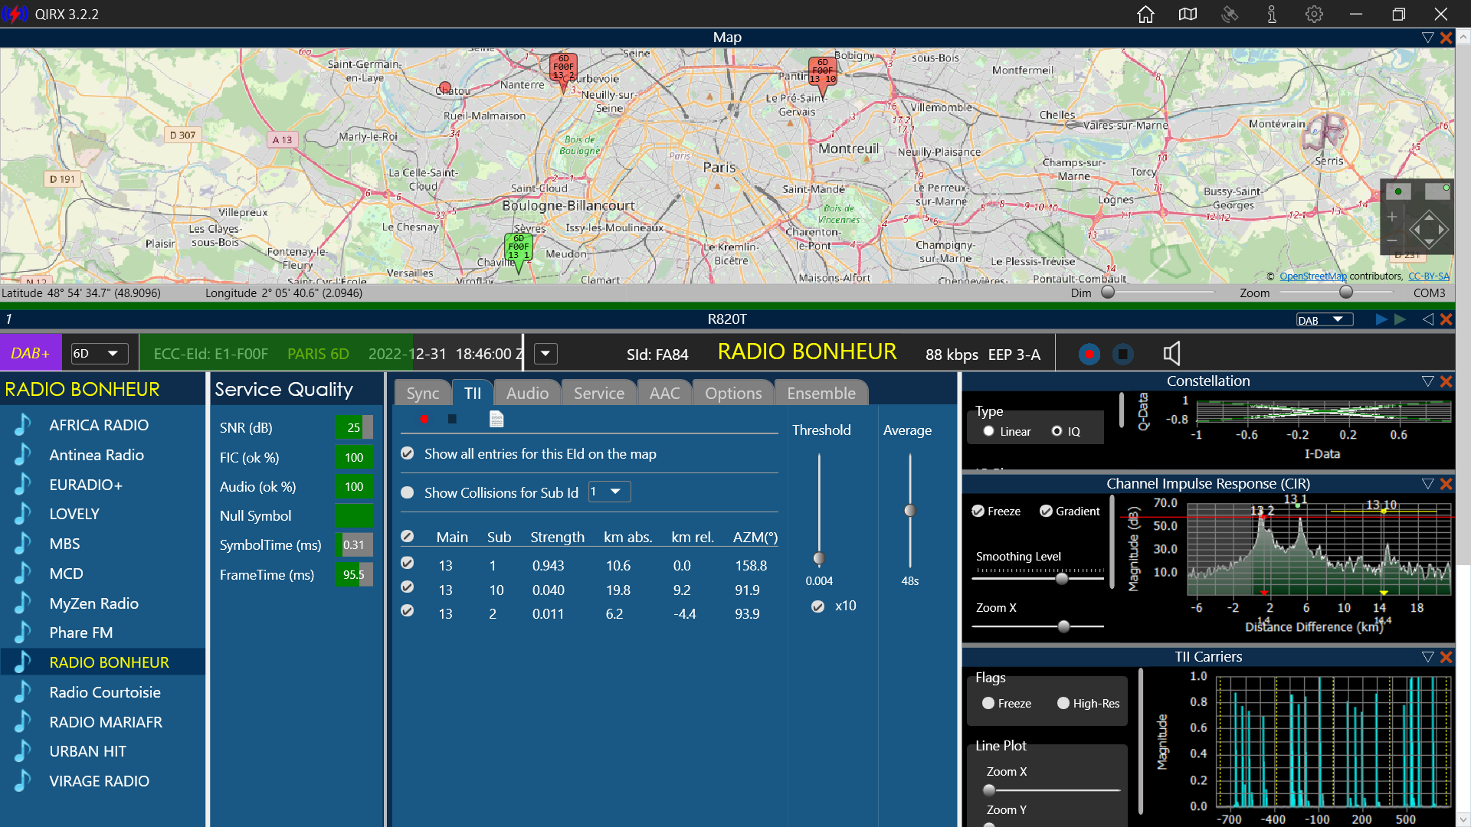Open the Sub Id collisions dropdown
Image resolution: width=1471 pixels, height=827 pixels.
(609, 492)
